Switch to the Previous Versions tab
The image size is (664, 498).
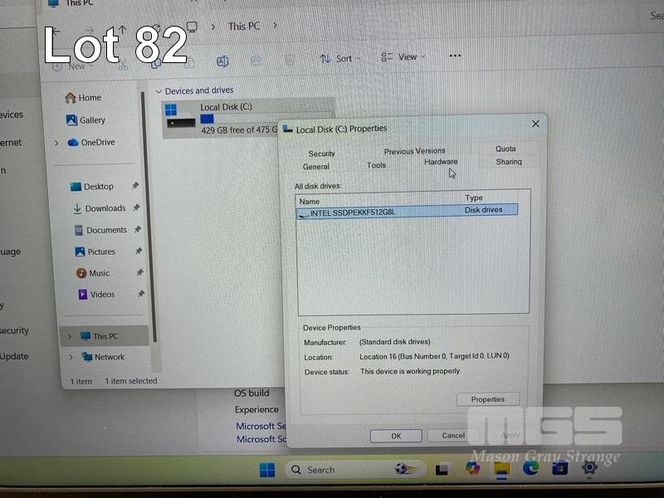pyautogui.click(x=414, y=151)
